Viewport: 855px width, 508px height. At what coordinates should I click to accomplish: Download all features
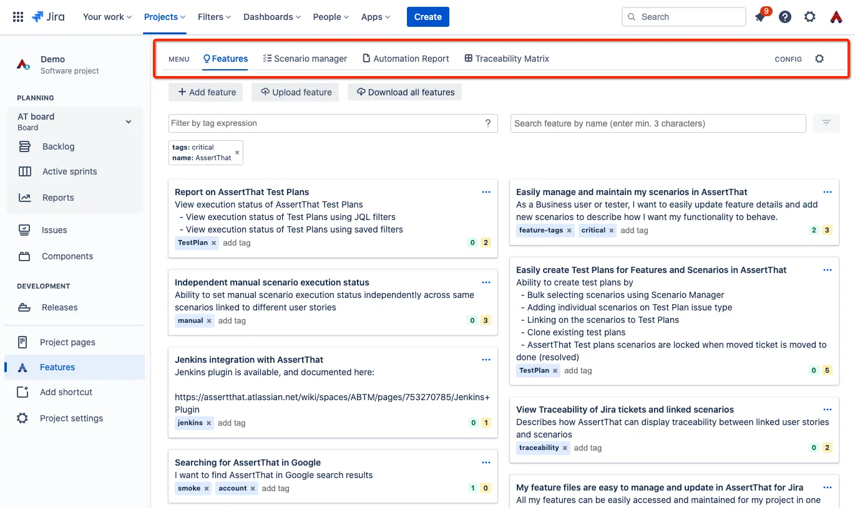coord(404,92)
